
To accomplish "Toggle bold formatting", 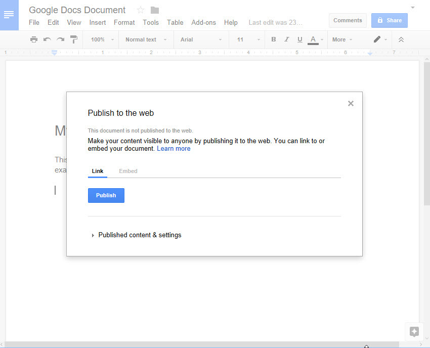I will (273, 39).
